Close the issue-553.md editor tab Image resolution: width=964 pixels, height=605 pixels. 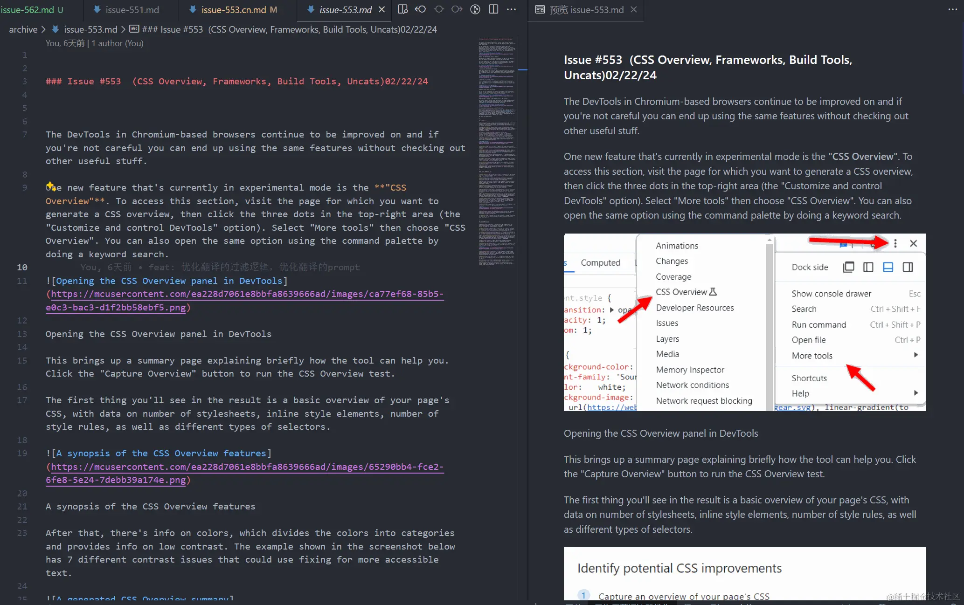(x=381, y=9)
